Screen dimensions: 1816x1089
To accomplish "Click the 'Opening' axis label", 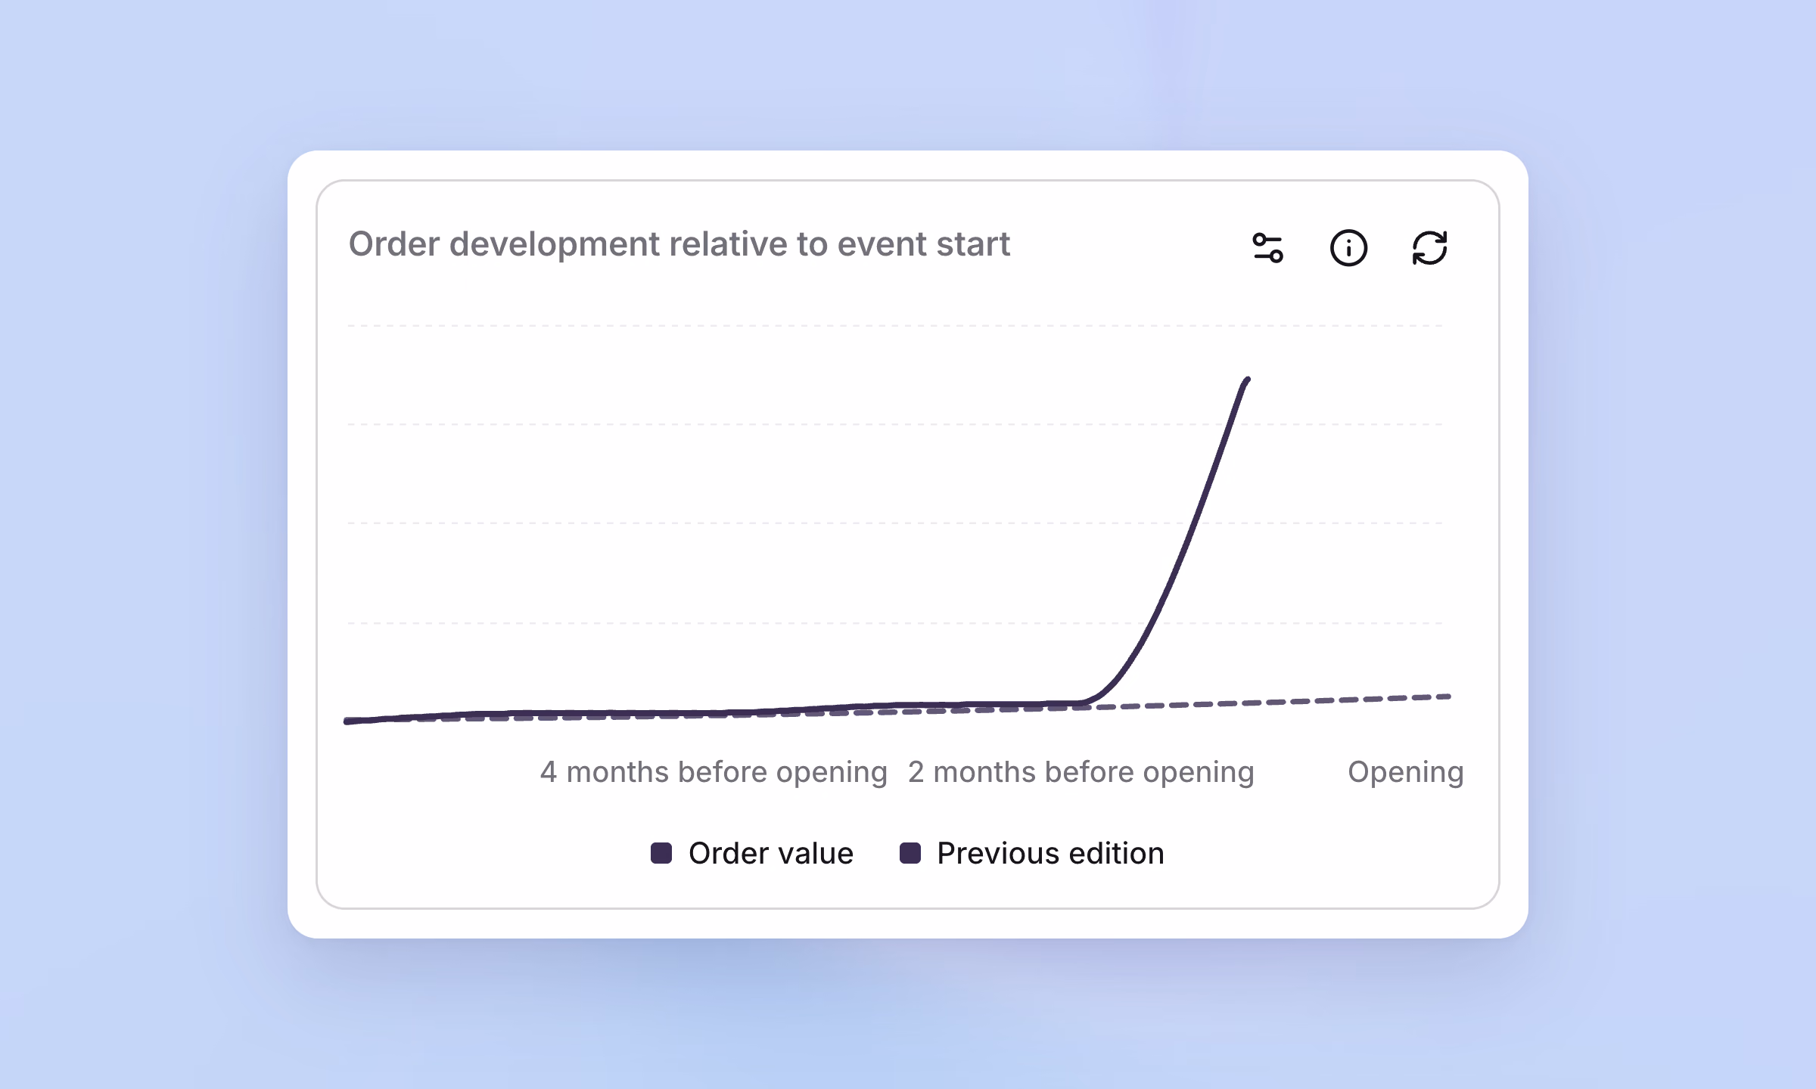I will tap(1406, 772).
